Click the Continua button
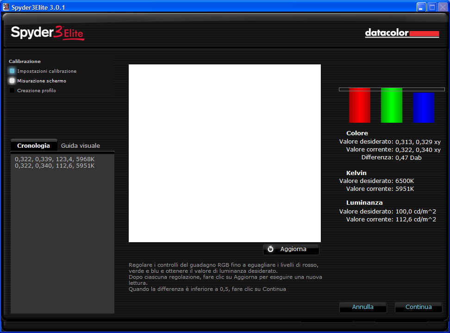Viewport: 450px width, 333px height. pos(419,307)
